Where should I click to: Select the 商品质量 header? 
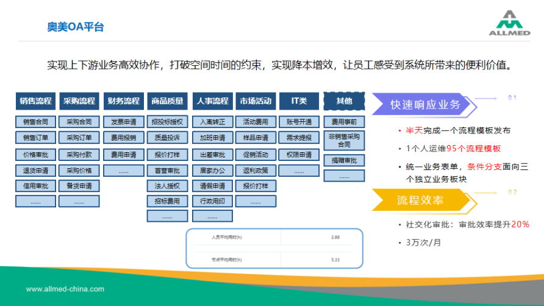tap(167, 101)
